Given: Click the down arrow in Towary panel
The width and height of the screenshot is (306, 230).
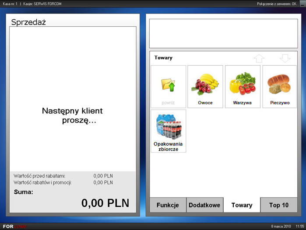Looking at the screenshot, I should (x=285, y=58).
